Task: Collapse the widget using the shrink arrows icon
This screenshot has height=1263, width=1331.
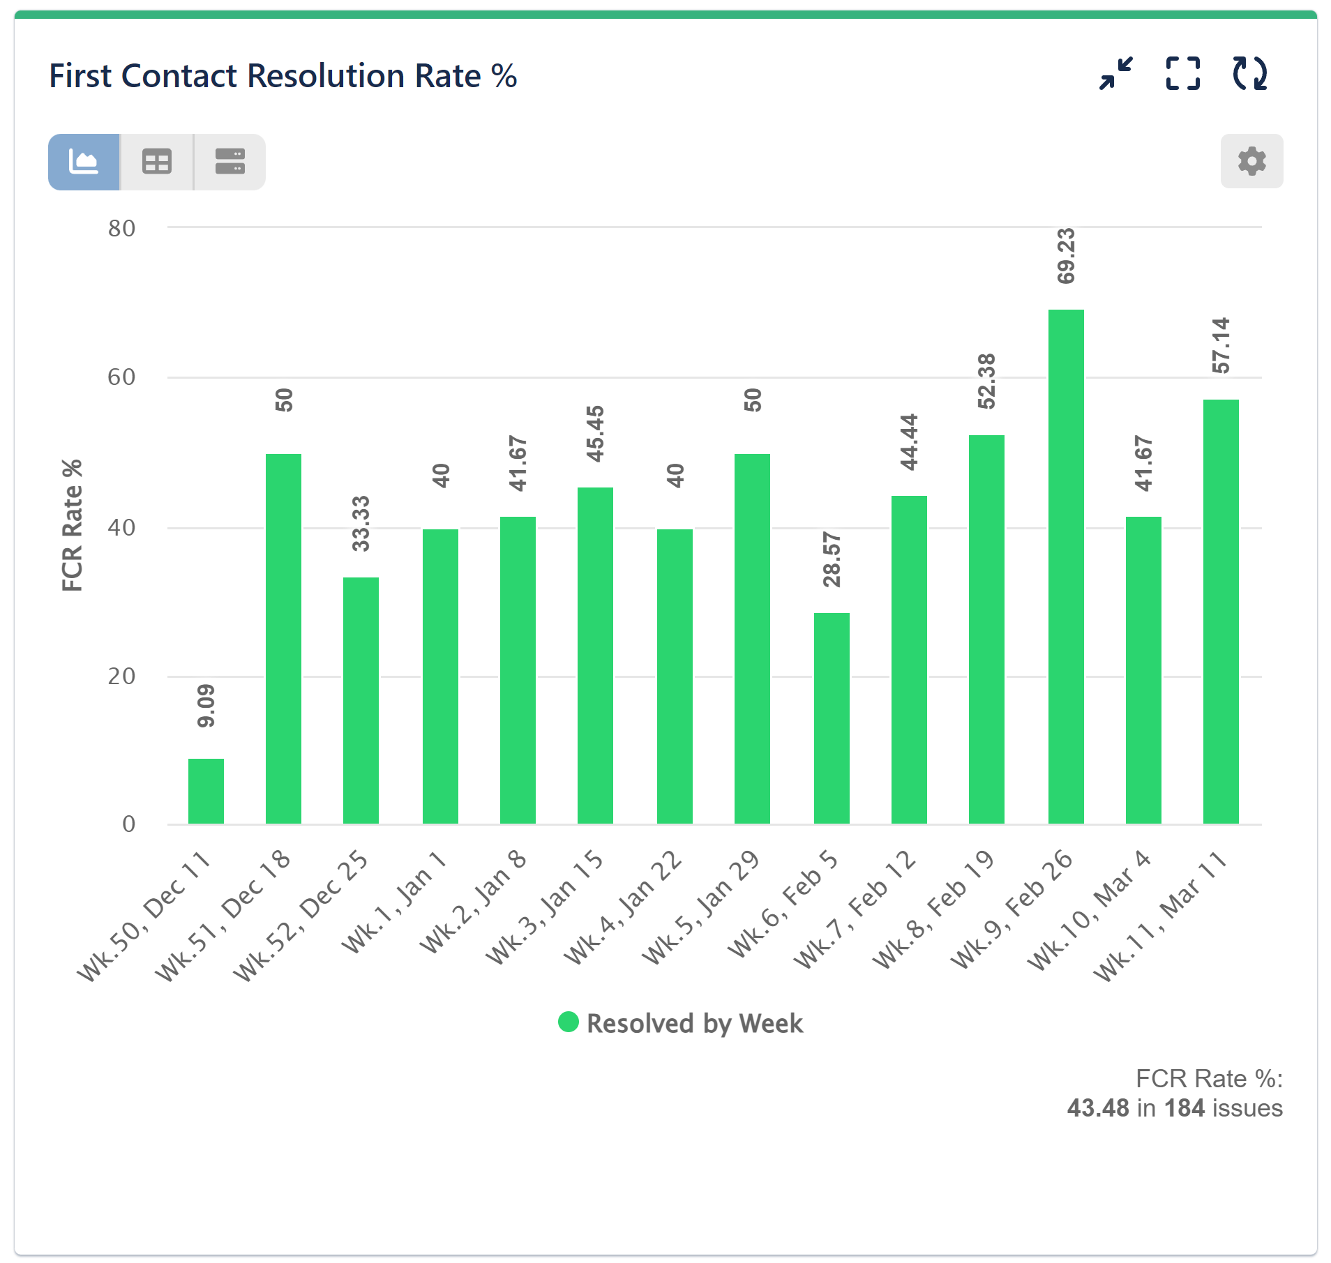Action: pos(1115,73)
